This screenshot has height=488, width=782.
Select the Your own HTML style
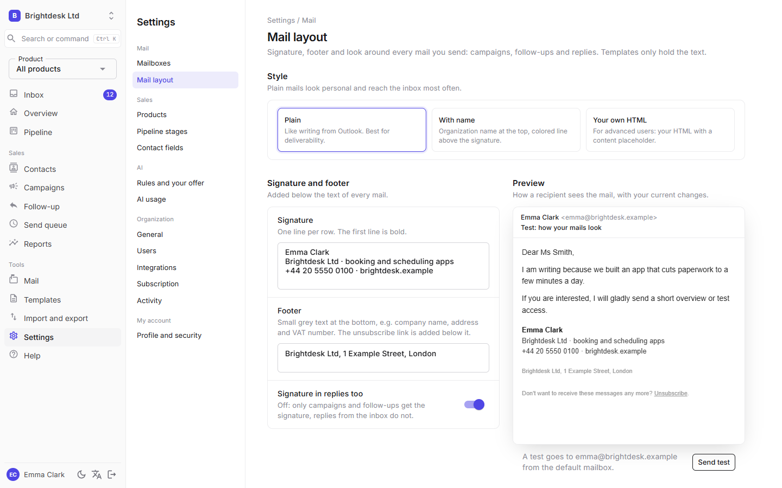point(660,130)
